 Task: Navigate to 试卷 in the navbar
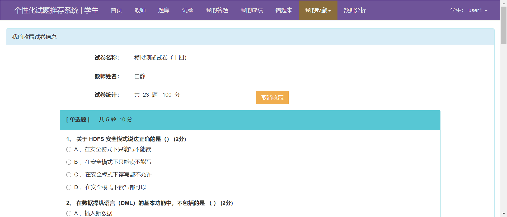click(x=187, y=10)
